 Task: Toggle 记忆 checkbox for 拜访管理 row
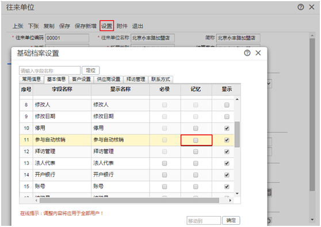click(x=196, y=152)
